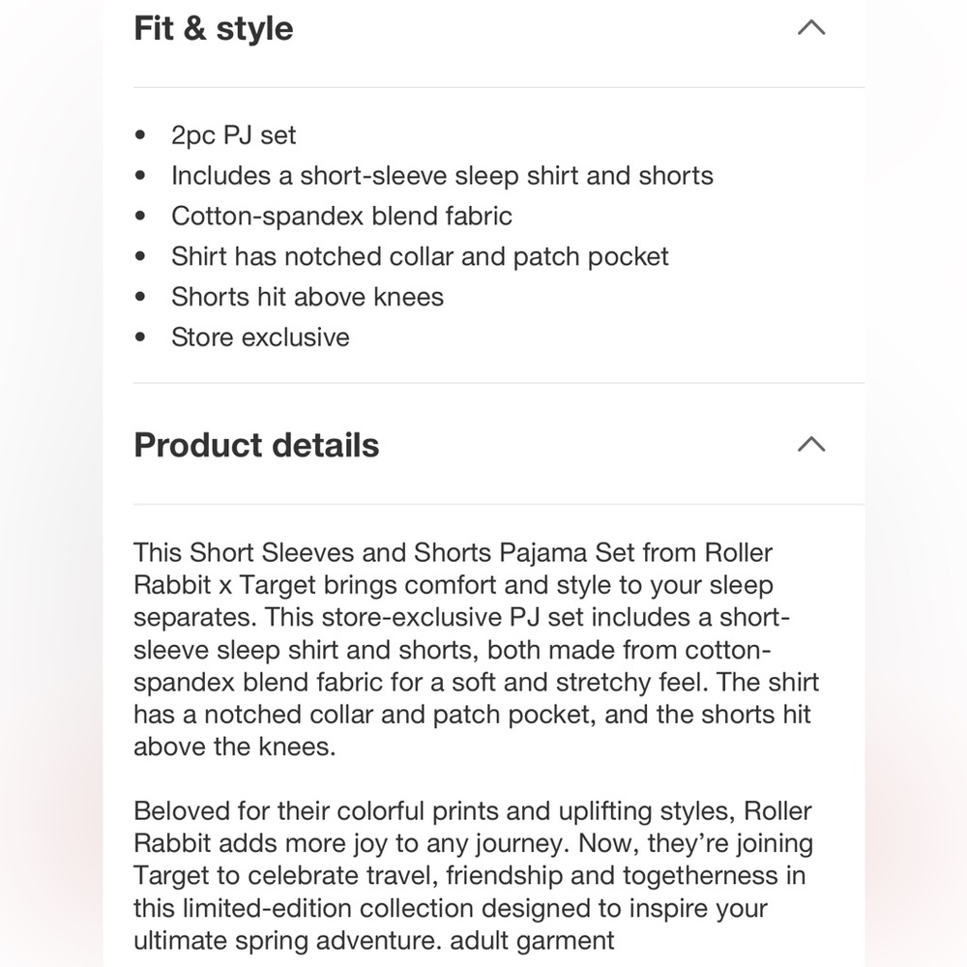Collapse the Fit & style section chevron
The height and width of the screenshot is (967, 967).
811,28
